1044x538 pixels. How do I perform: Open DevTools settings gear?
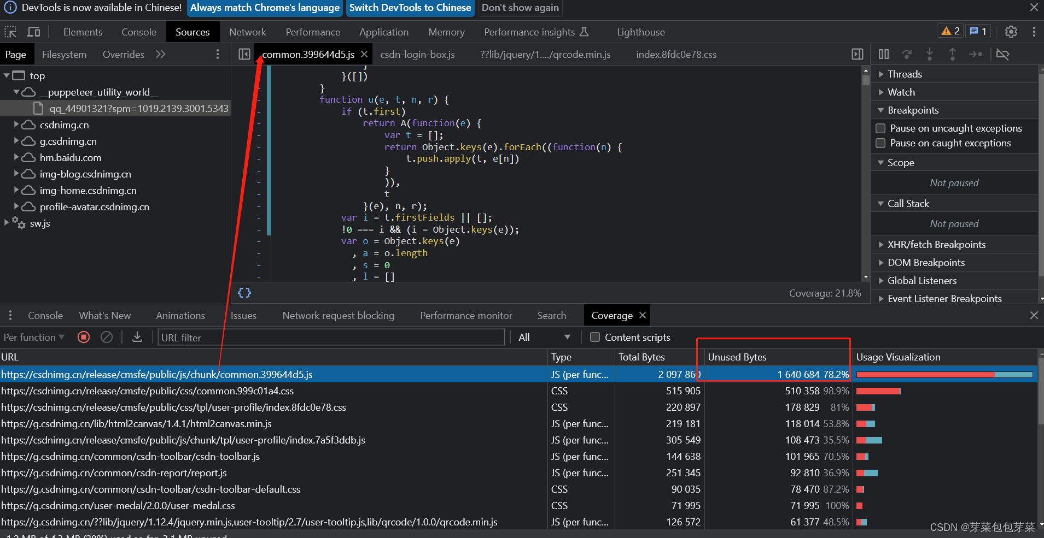pyautogui.click(x=1011, y=32)
